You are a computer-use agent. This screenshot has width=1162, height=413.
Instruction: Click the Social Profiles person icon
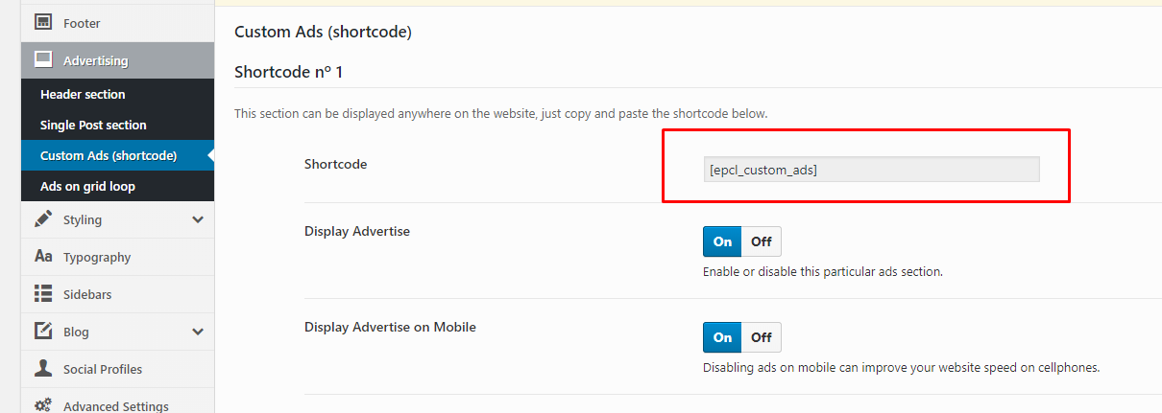(x=43, y=369)
